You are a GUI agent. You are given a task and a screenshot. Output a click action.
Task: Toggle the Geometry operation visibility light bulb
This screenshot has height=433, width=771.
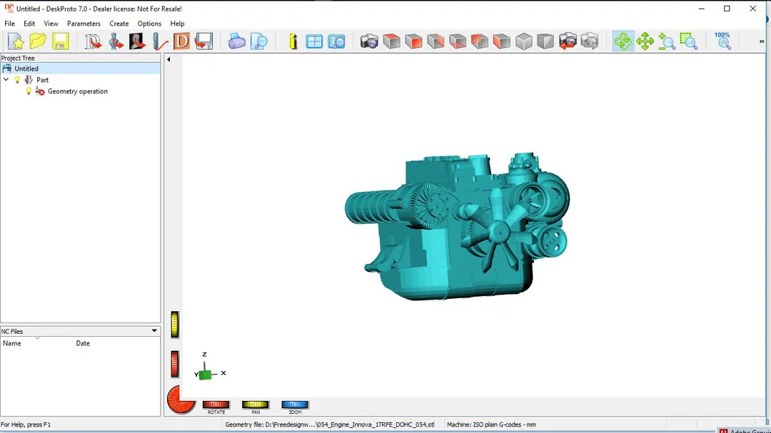(29, 91)
